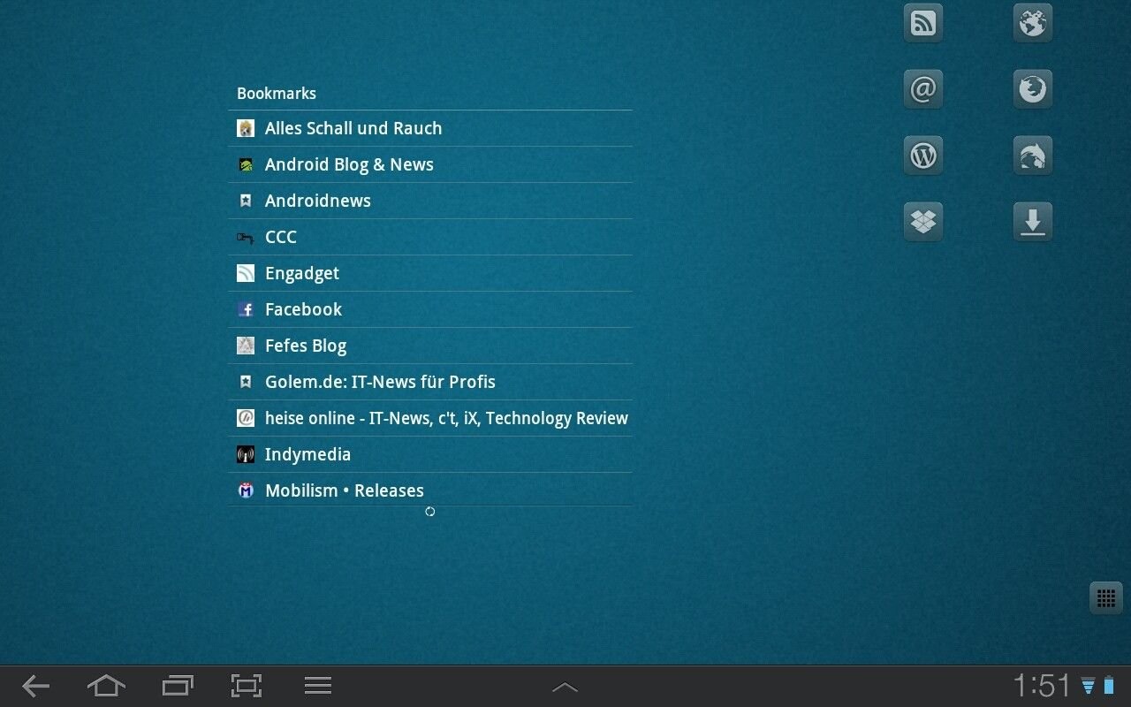Open the RSS feed reader app icon

click(x=923, y=23)
